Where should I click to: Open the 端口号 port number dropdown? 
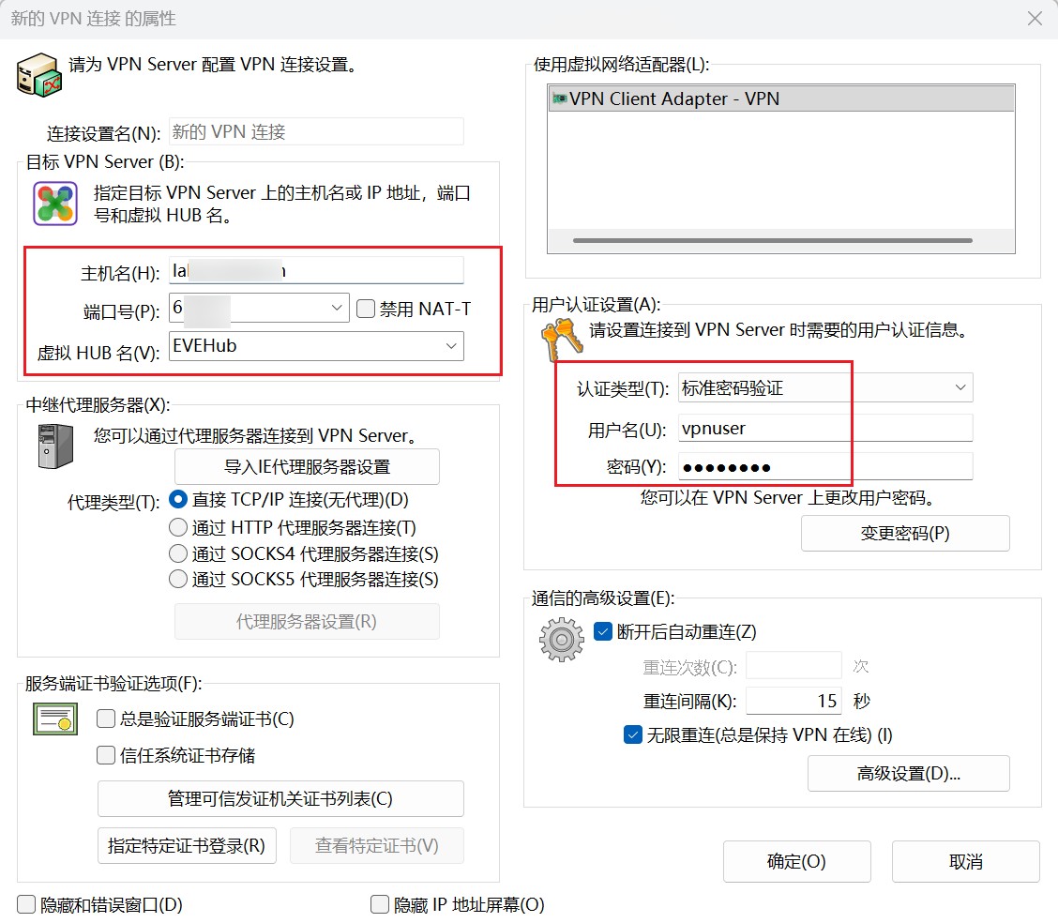337,308
